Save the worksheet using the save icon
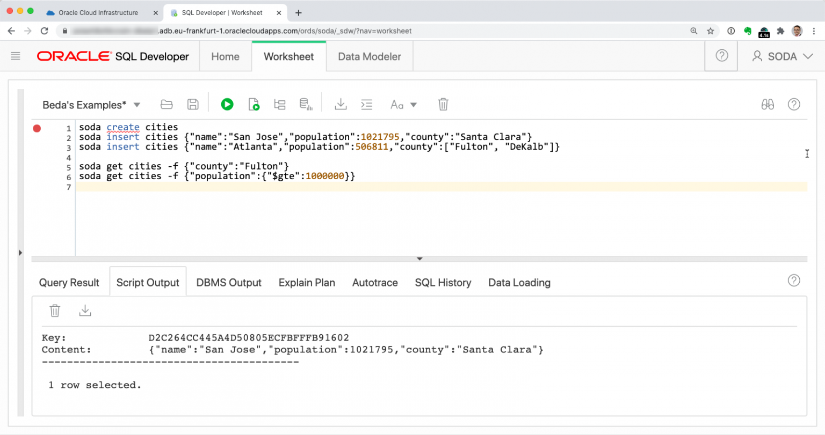825x435 pixels. [x=193, y=104]
